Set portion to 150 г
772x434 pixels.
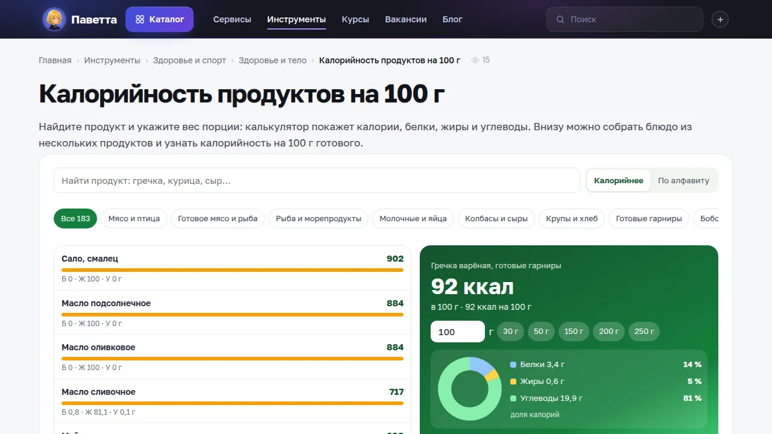click(574, 331)
